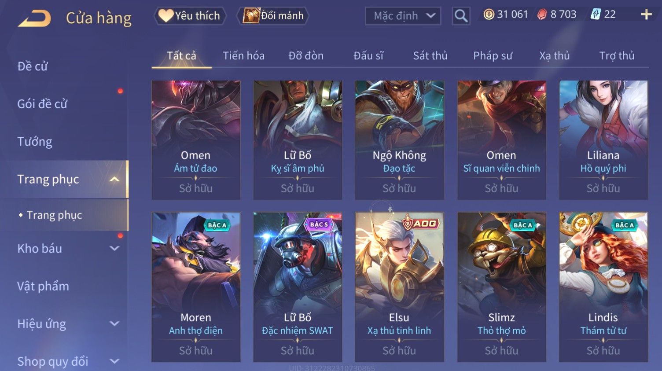The width and height of the screenshot is (662, 371).
Task: Switch to the Tiến hóa tab
Action: click(x=243, y=55)
